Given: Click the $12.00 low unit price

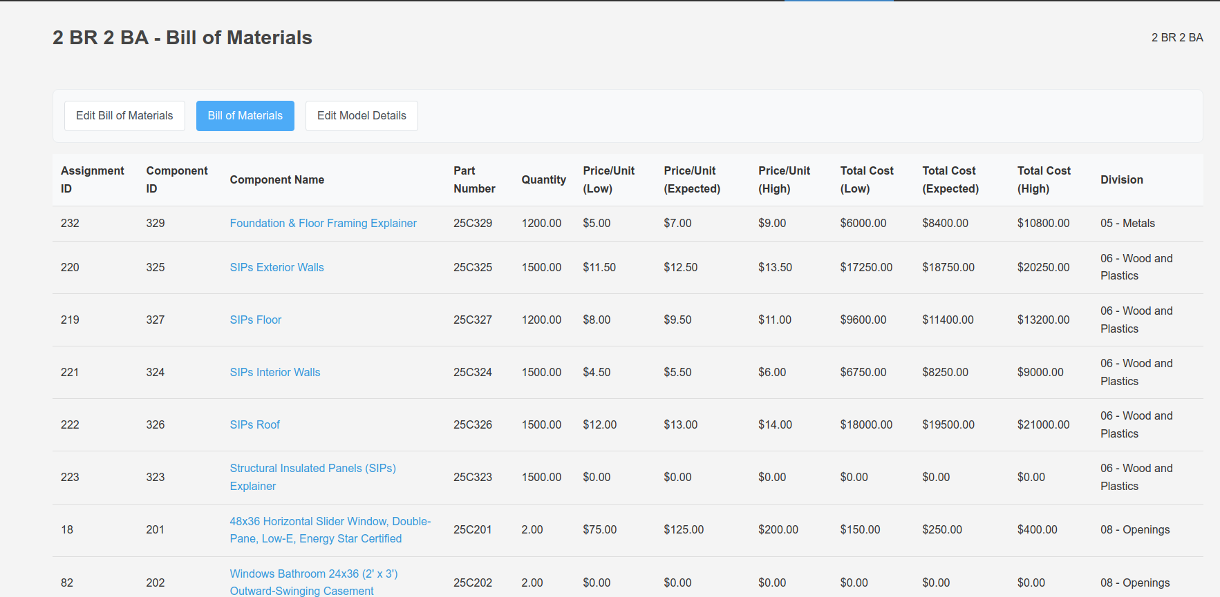Looking at the screenshot, I should tap(599, 425).
